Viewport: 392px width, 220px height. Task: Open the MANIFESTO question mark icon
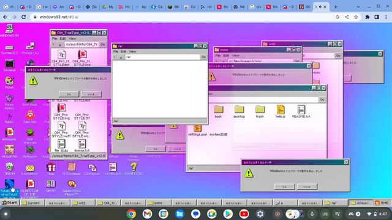click(134, 169)
